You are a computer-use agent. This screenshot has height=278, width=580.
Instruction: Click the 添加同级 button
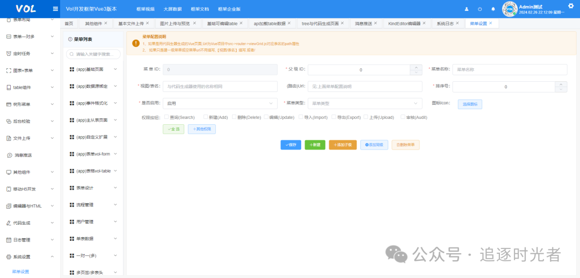(374, 145)
